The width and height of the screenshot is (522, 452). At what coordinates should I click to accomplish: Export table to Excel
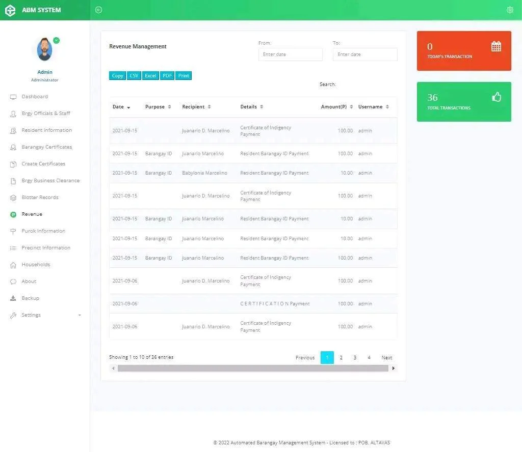point(150,75)
